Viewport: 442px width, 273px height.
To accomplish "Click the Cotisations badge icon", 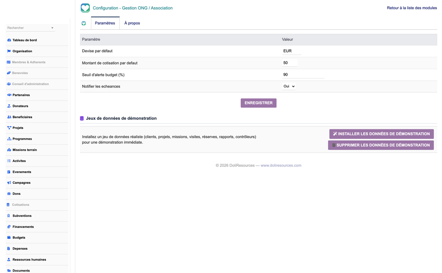I will coord(8,205).
